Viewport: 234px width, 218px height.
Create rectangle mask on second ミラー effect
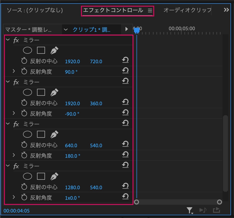tap(41, 92)
